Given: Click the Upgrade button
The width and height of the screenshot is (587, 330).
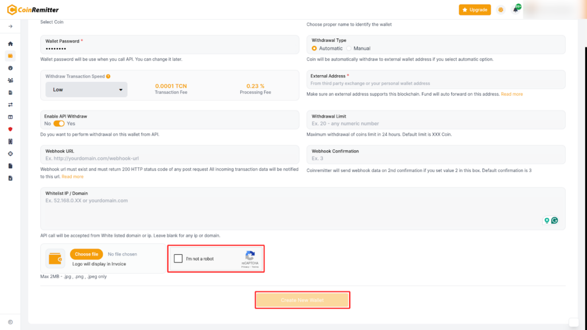Looking at the screenshot, I should [x=475, y=10].
